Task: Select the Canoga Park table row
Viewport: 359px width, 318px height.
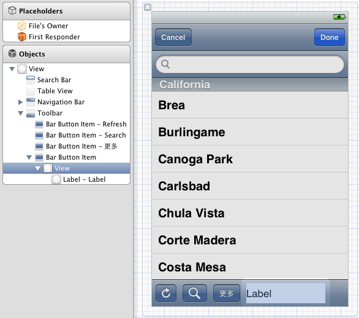Action: 250,159
